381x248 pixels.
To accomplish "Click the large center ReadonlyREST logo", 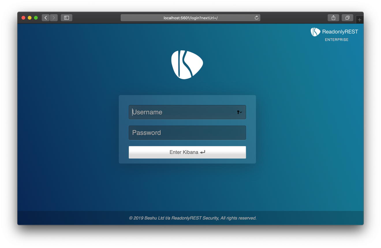I will point(187,65).
